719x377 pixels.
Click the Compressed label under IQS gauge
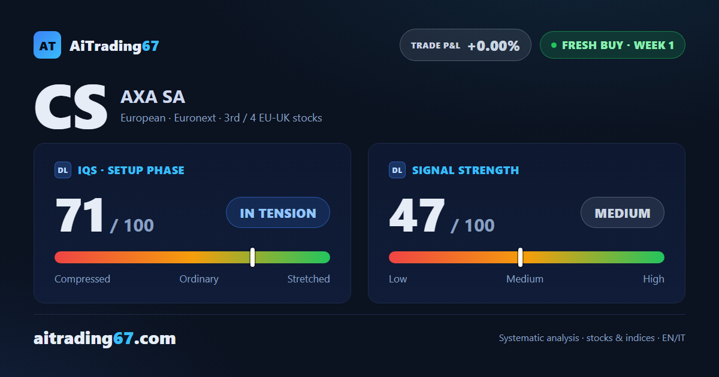pyautogui.click(x=82, y=279)
